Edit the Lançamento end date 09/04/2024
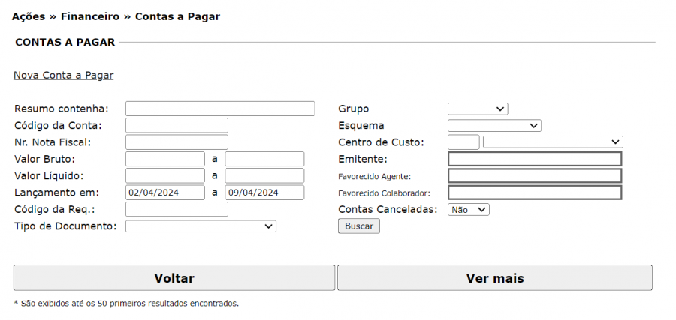Viewport: 676px width, 320px height. pyautogui.click(x=264, y=193)
